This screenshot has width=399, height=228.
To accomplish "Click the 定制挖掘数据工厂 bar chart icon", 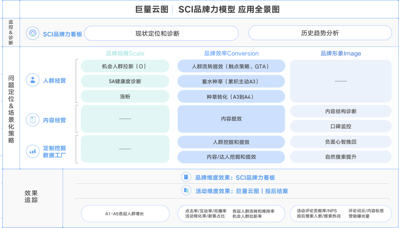I will point(33,151).
